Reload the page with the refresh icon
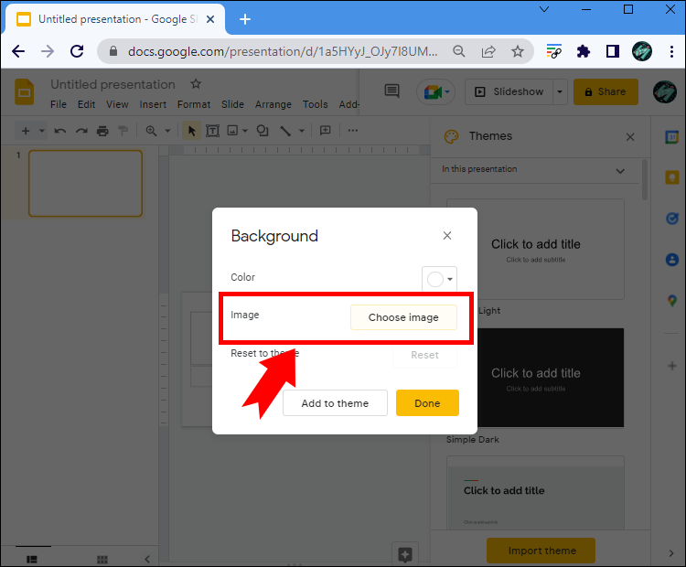The width and height of the screenshot is (686, 567). (x=78, y=51)
